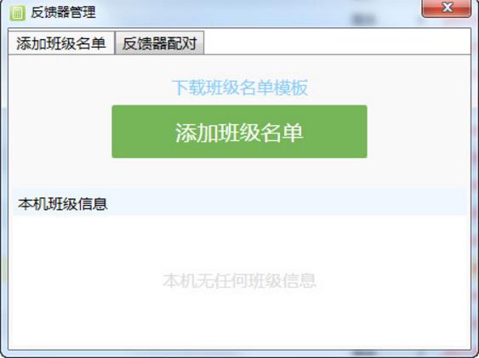Click the 反馈器管理 title text
479x358 pixels.
coord(63,13)
